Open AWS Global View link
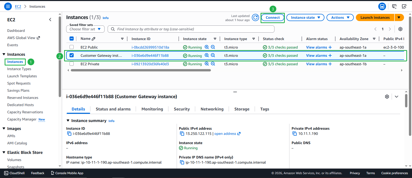The height and width of the screenshot is (178, 412). [x=24, y=38]
